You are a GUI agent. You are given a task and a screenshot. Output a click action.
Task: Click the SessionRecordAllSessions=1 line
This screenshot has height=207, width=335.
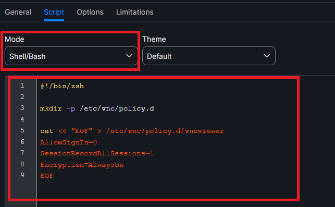point(97,153)
